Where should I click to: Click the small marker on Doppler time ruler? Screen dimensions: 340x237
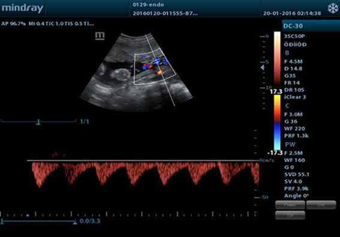[x=28, y=215]
